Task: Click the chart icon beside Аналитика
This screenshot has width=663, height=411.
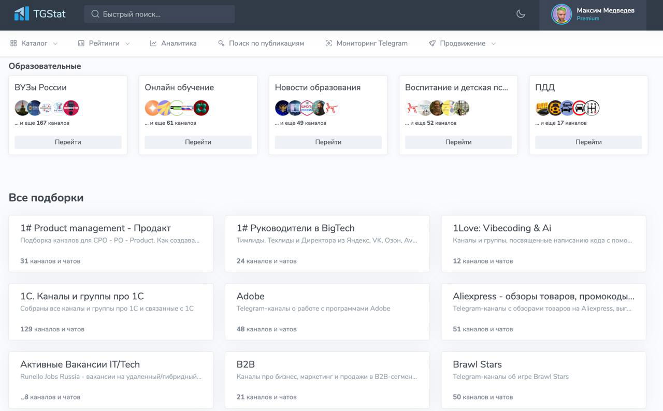Action: pos(152,43)
